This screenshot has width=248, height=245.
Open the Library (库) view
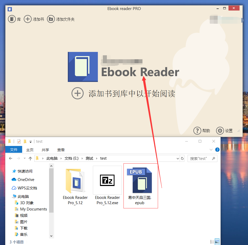pyautogui.click(x=15, y=19)
